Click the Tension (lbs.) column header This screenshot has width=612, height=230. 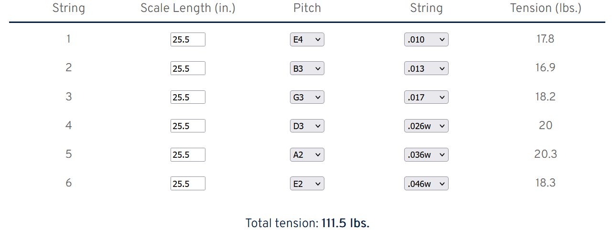tap(546, 8)
